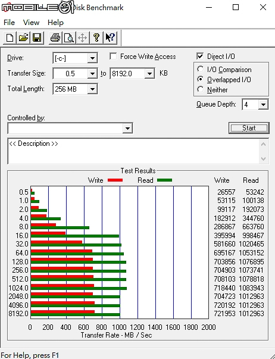Close the Disk Benchmark window

263,7
